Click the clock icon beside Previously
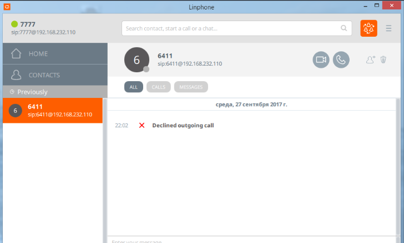 pyautogui.click(x=12, y=92)
